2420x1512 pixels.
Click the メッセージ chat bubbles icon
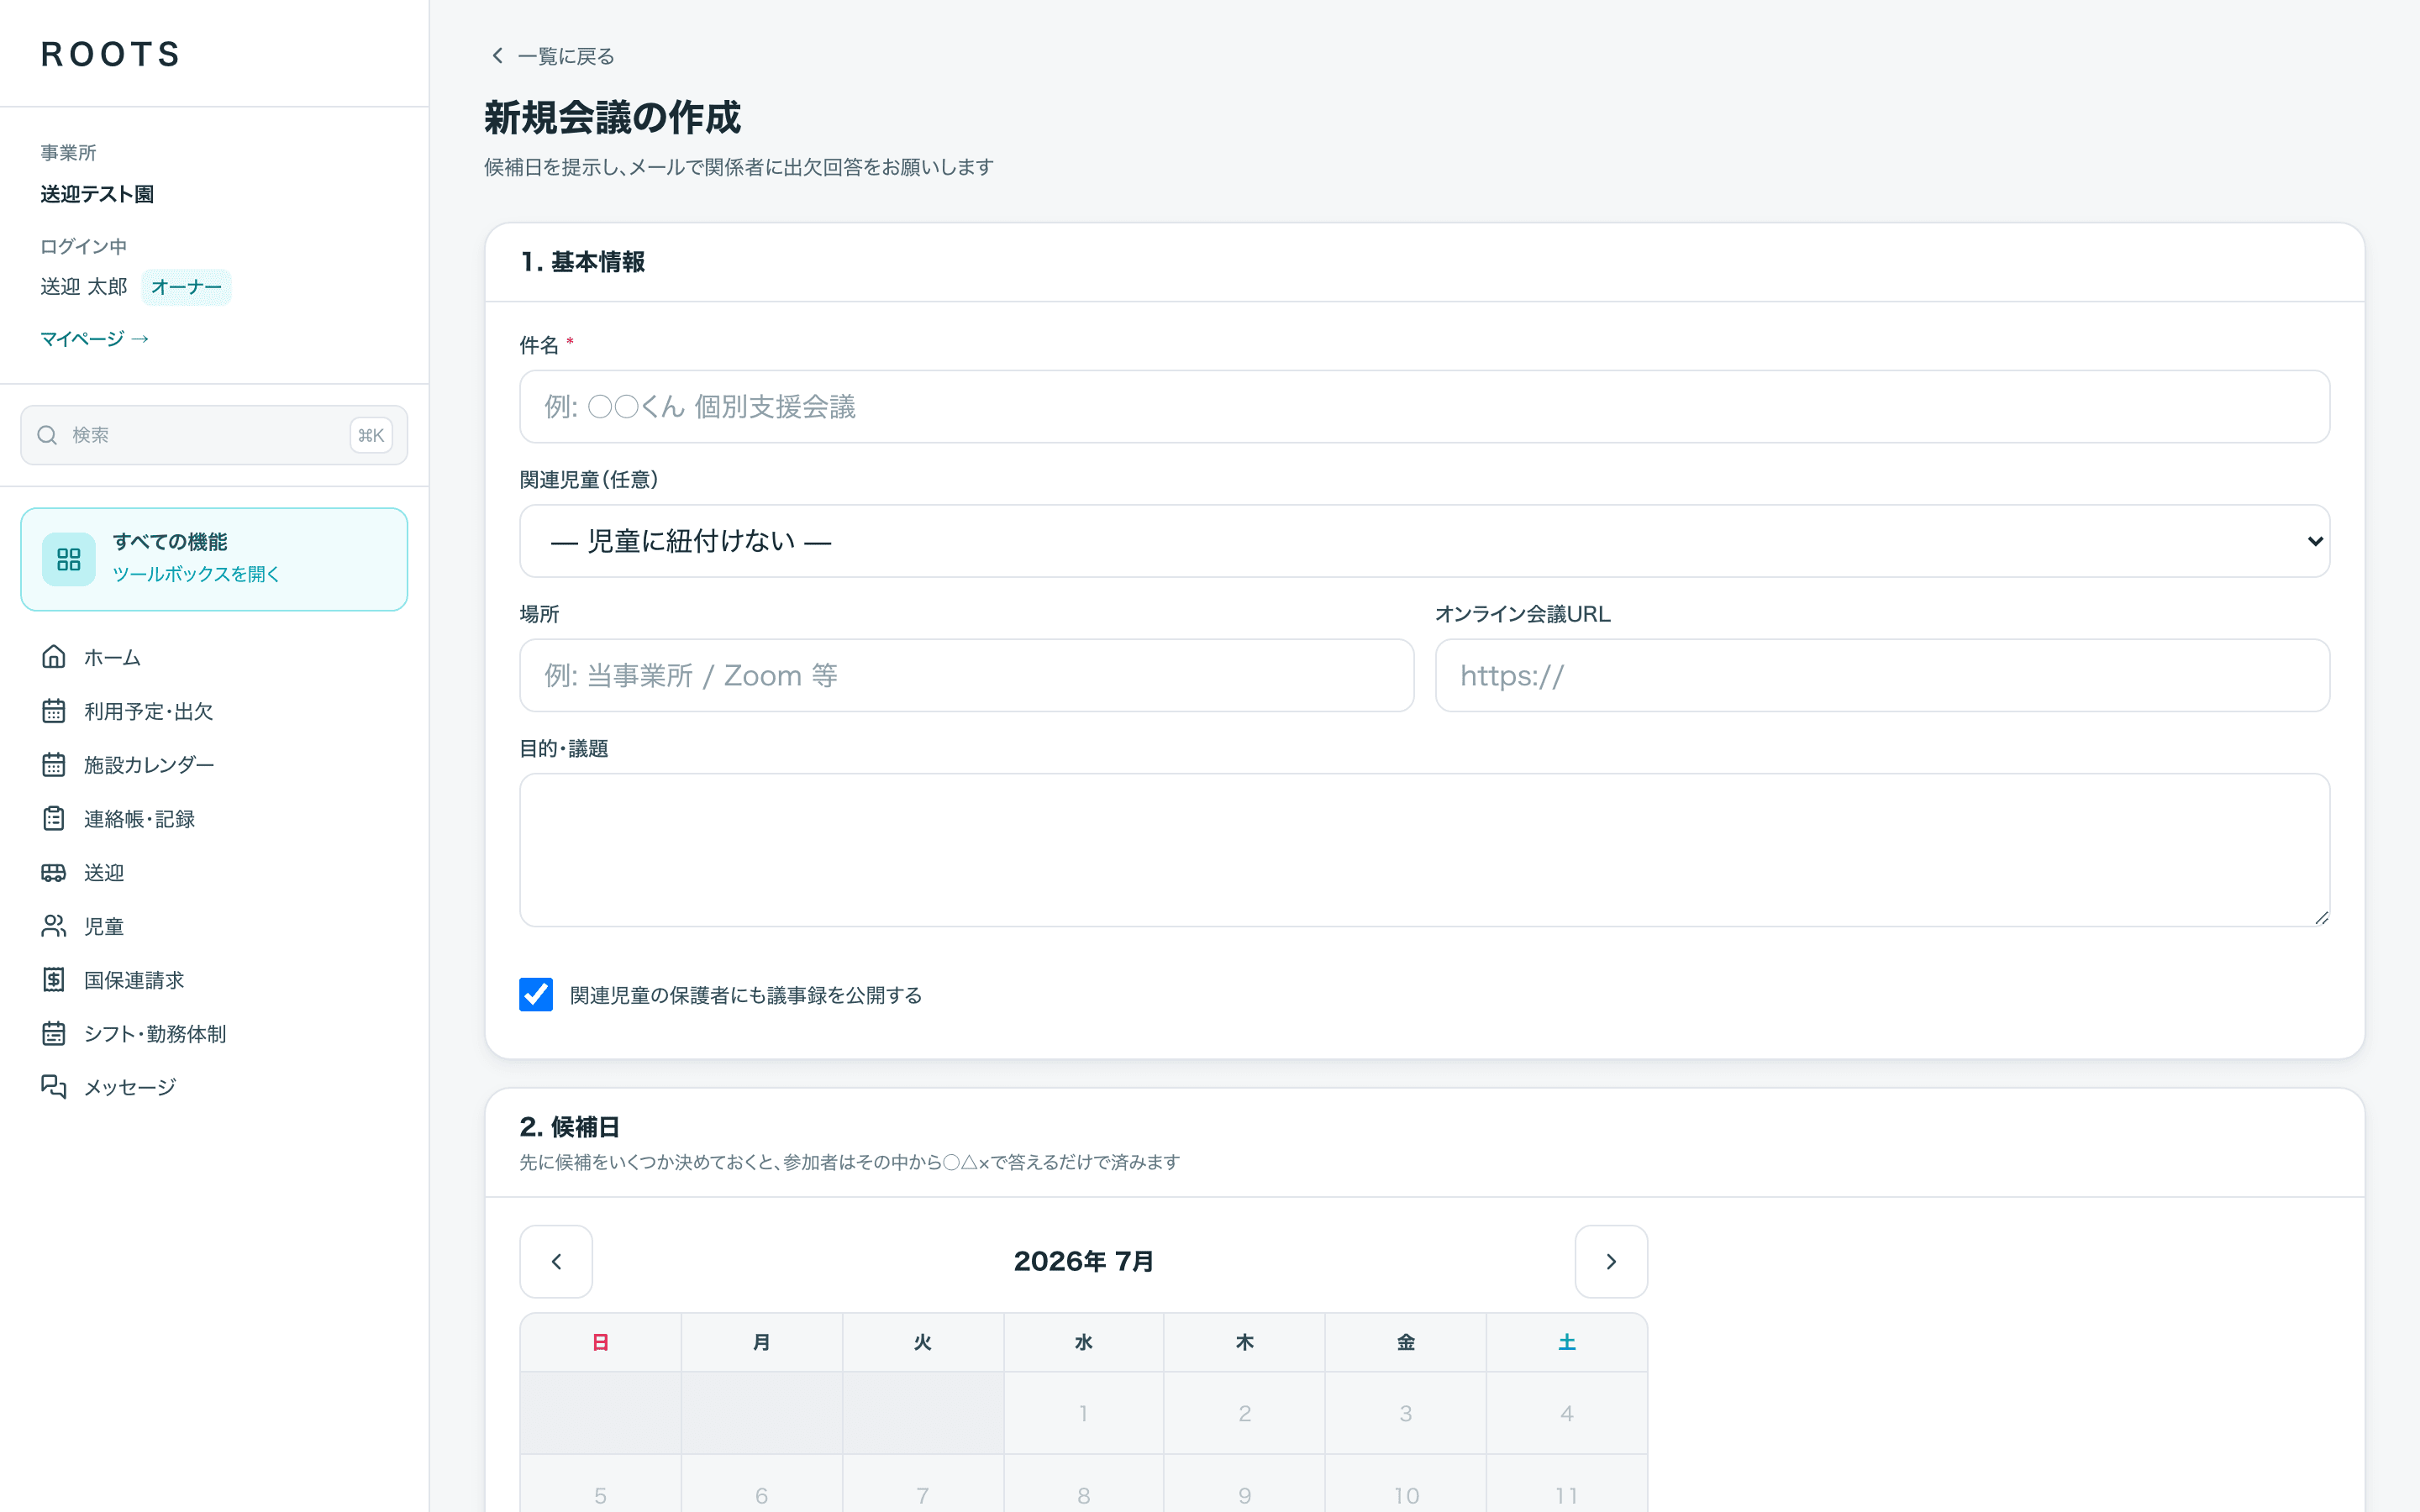54,1087
